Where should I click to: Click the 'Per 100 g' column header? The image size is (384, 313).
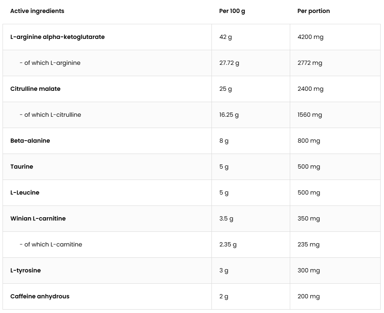click(232, 11)
